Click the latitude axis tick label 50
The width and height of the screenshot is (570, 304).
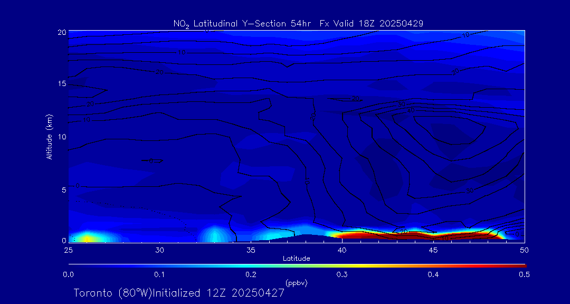525,250
